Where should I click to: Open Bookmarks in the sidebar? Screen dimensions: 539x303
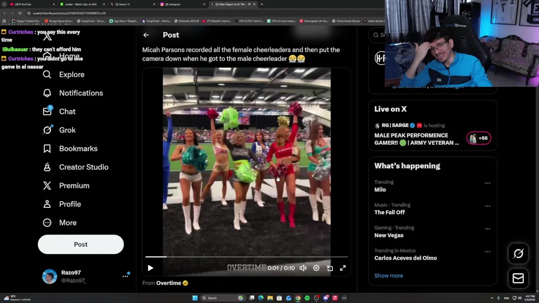point(70,149)
